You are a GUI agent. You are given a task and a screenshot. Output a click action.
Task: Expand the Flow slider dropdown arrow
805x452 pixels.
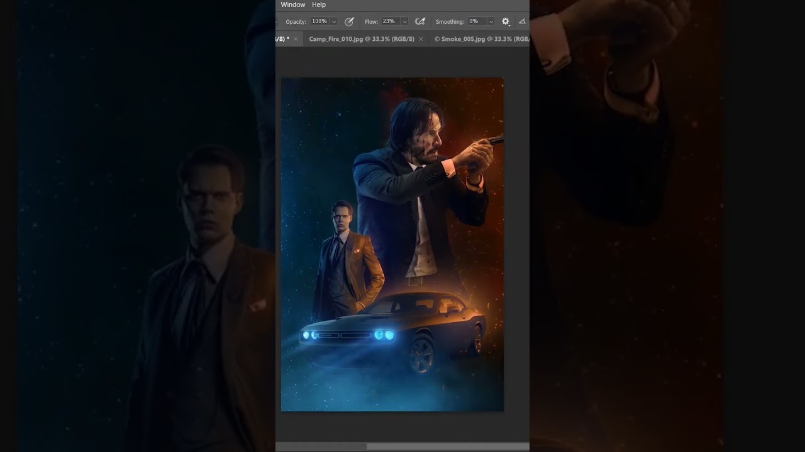[x=404, y=21]
